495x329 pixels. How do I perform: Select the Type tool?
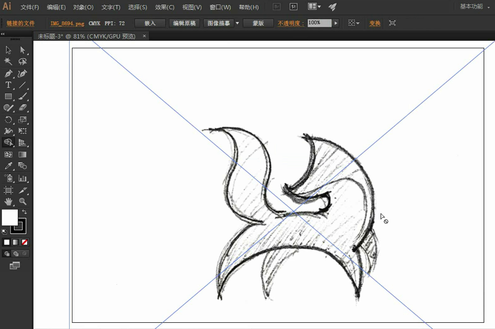pyautogui.click(x=8, y=85)
